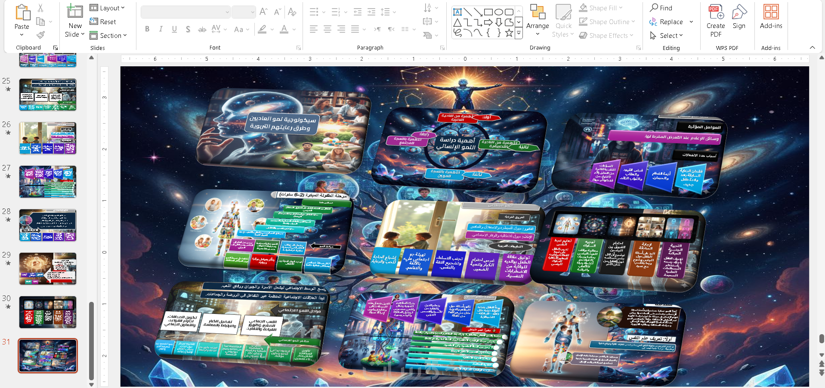Image resolution: width=825 pixels, height=388 pixels.
Task: Toggle Strikethrough formatting
Action: click(202, 29)
